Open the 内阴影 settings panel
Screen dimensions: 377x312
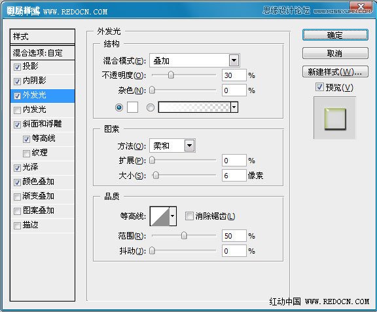(35, 81)
